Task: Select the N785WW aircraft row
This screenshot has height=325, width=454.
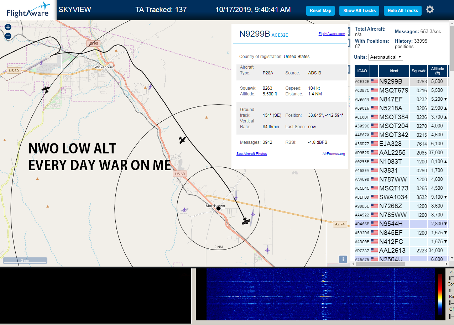Action: (401, 215)
